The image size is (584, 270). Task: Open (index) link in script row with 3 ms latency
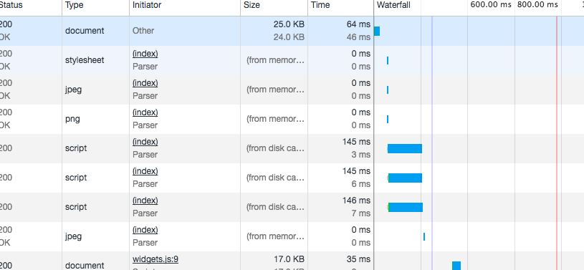(x=145, y=142)
